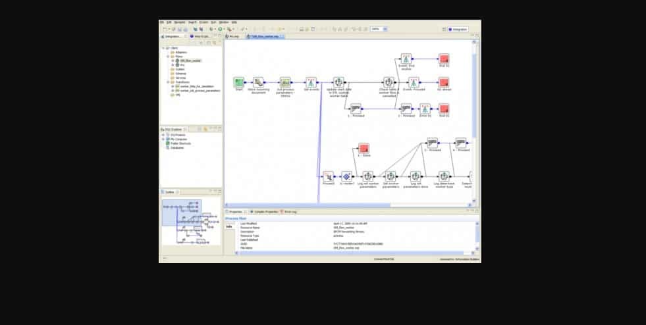Click the Update start date node
This screenshot has width=646, height=325.
(x=338, y=83)
